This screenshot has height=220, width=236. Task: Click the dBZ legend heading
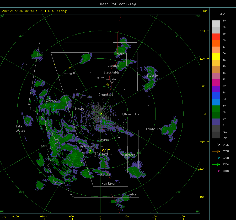point(222,14)
